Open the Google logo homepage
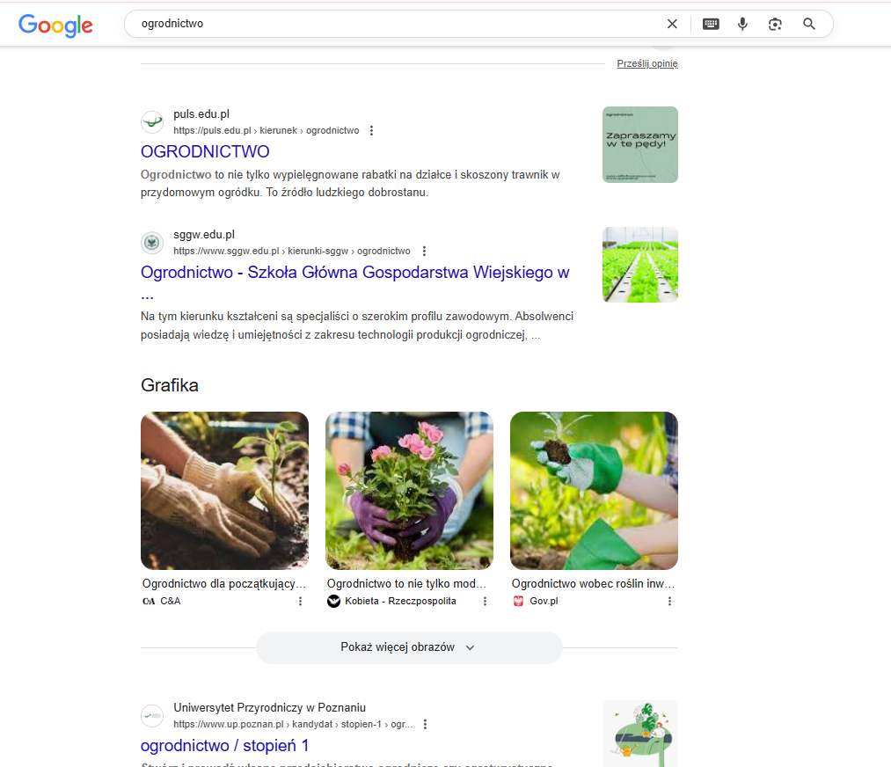The width and height of the screenshot is (891, 767). pos(55,25)
